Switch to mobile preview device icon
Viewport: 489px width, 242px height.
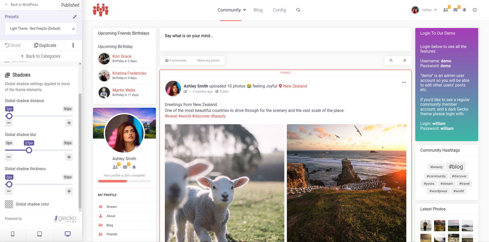13,234
